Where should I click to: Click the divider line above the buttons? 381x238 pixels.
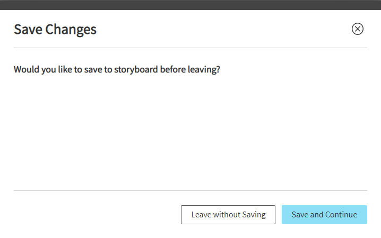(x=190, y=190)
